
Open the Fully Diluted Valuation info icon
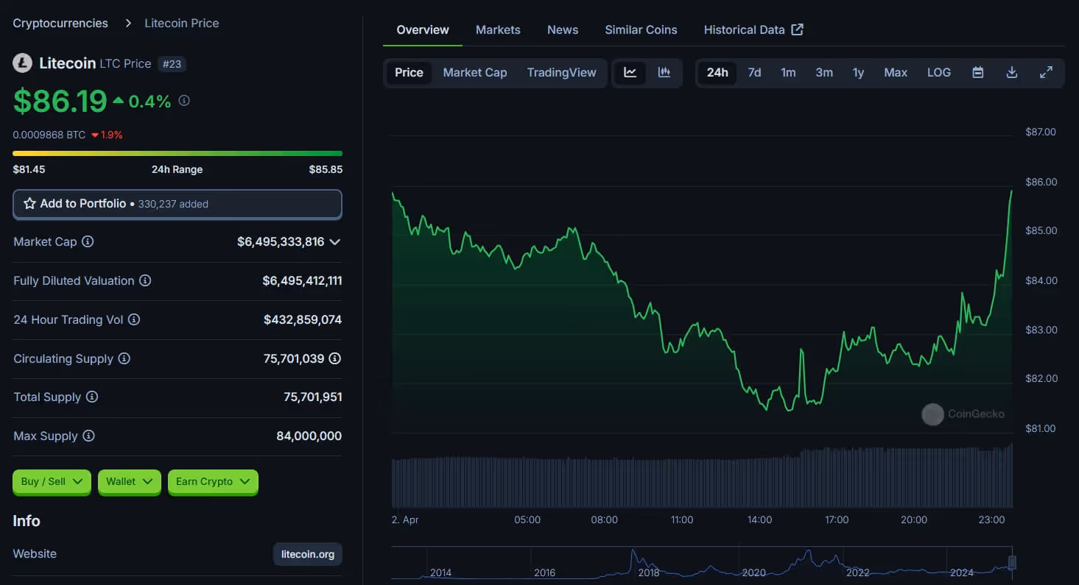coord(145,280)
